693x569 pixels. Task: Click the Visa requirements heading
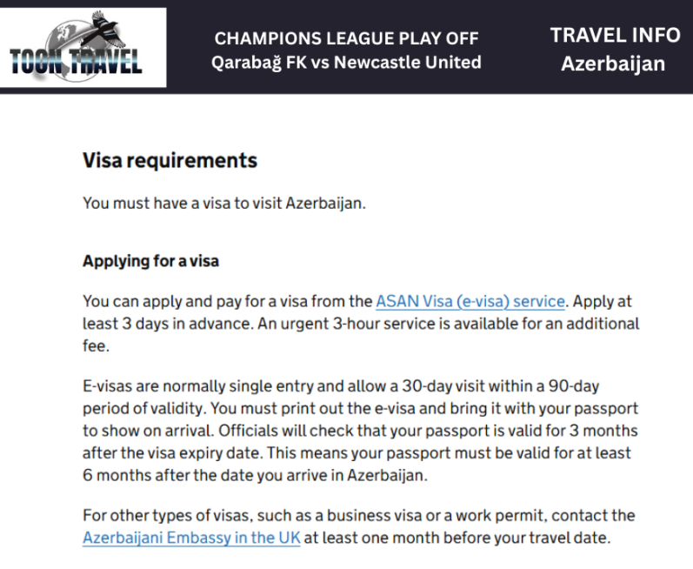[x=170, y=160]
